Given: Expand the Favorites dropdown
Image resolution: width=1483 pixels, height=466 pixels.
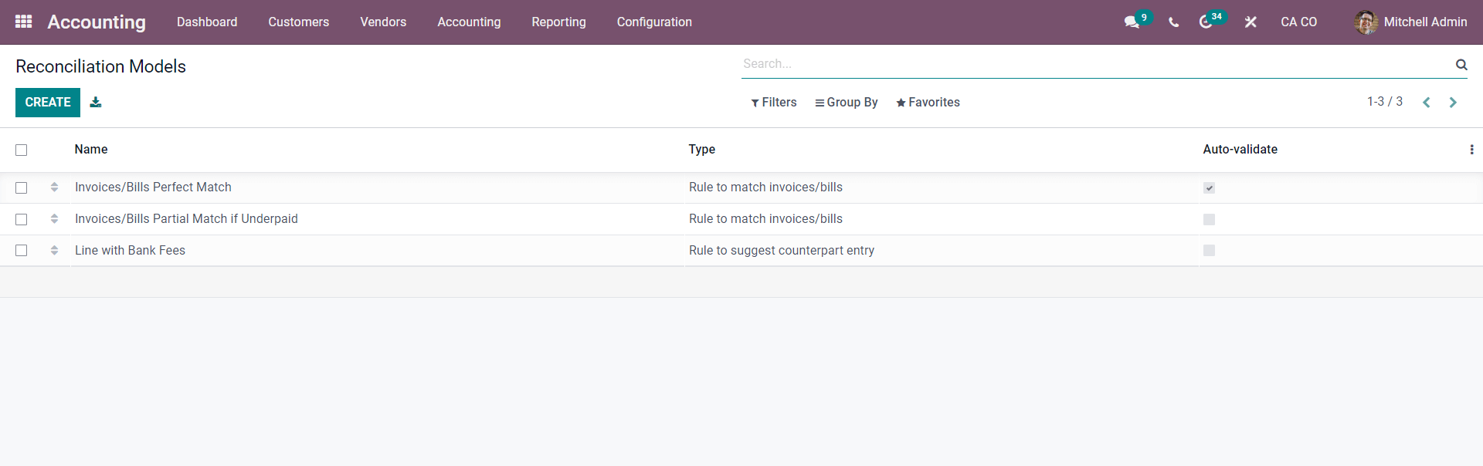Looking at the screenshot, I should [928, 103].
